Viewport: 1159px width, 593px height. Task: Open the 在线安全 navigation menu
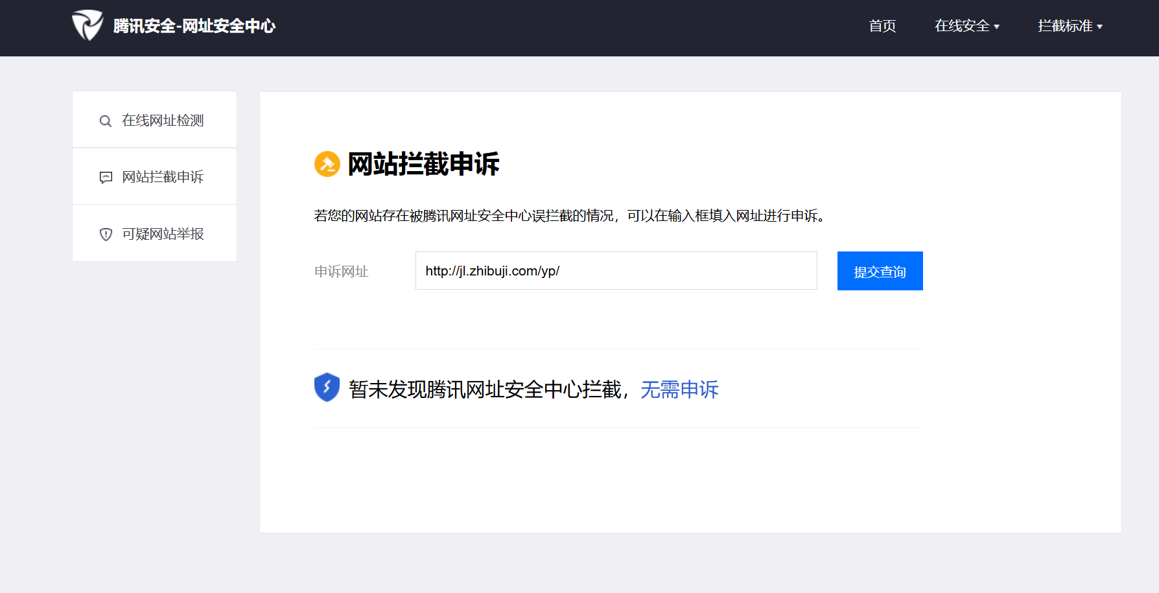962,26
